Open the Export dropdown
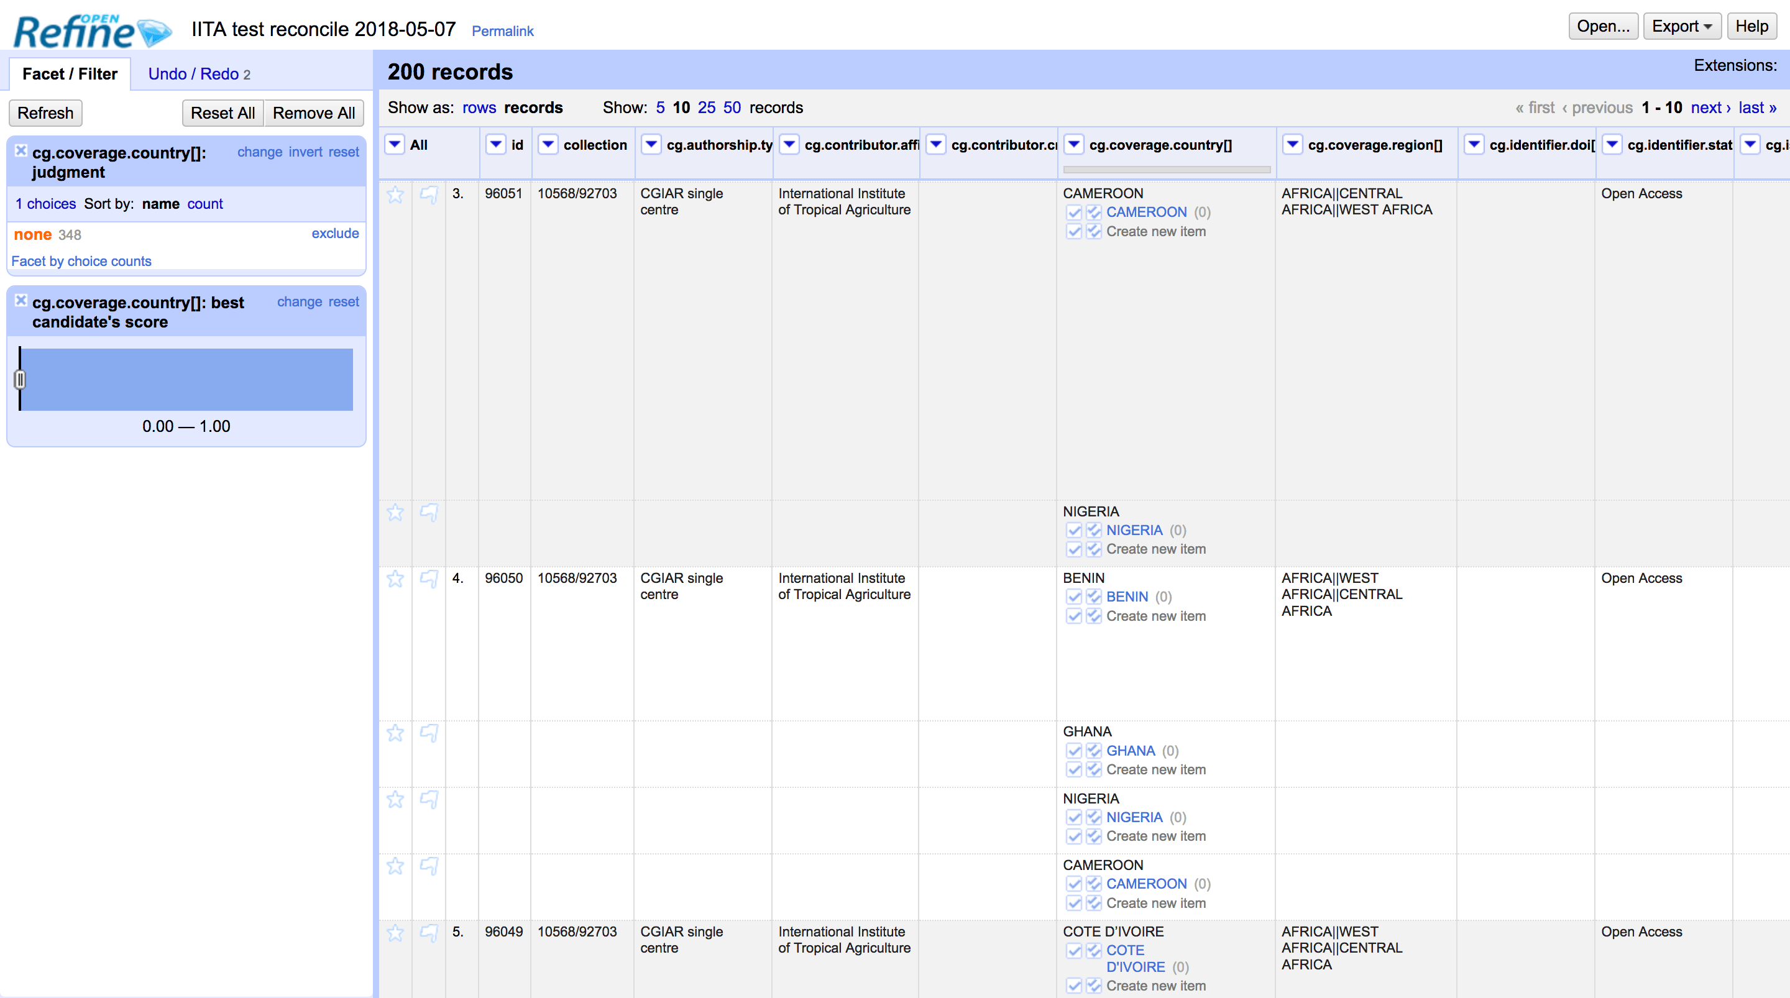Screen dimensions: 1790x998 1682,26
